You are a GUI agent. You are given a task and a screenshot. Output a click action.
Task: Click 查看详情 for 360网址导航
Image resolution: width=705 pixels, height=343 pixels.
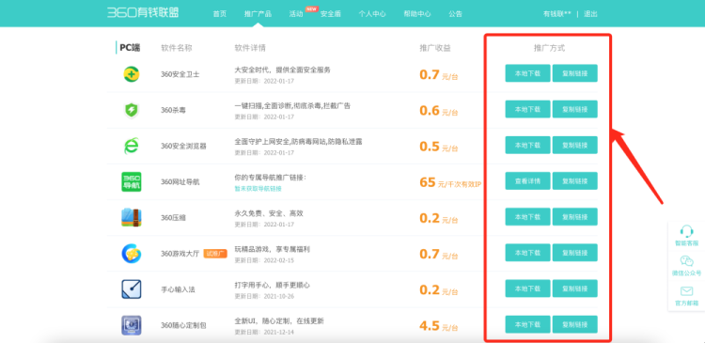pyautogui.click(x=527, y=180)
